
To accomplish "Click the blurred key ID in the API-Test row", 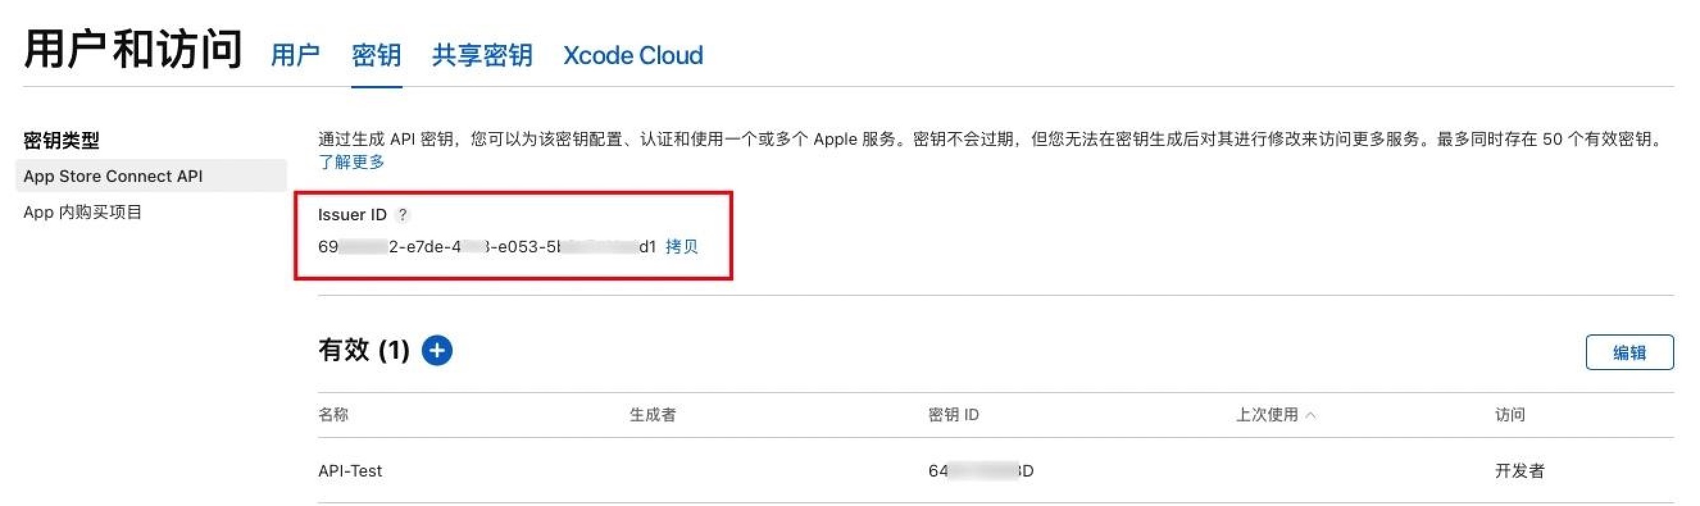I will tap(981, 470).
